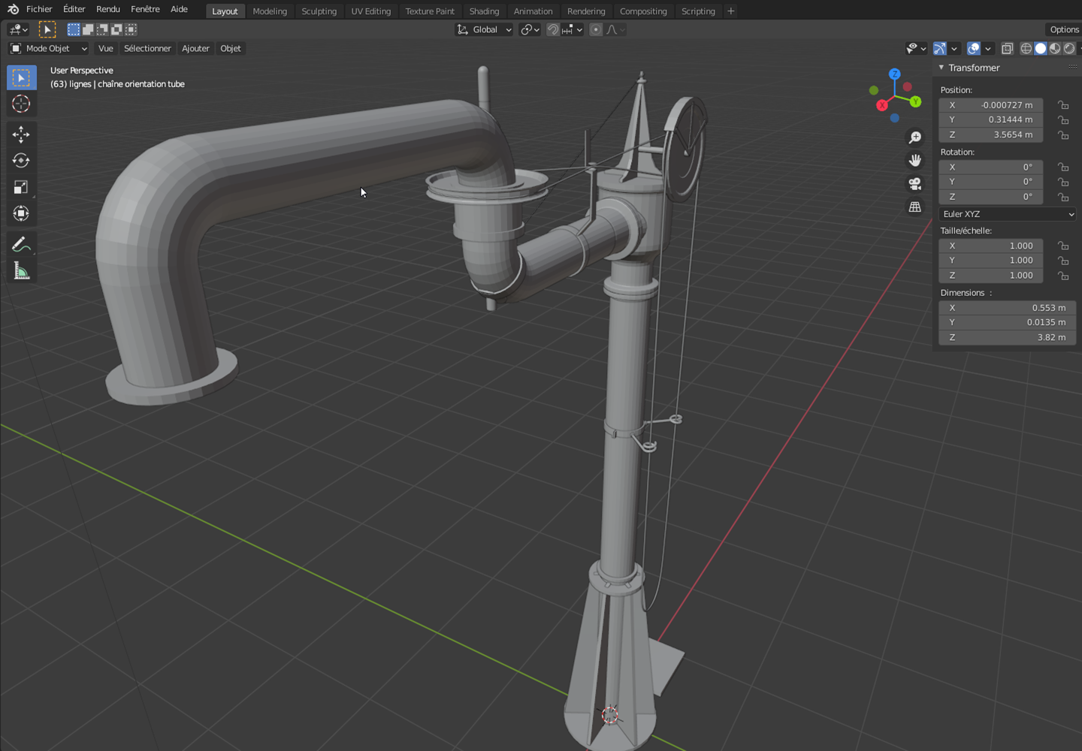The image size is (1082, 751).
Task: Toggle X-ray display mode
Action: pyautogui.click(x=1007, y=49)
